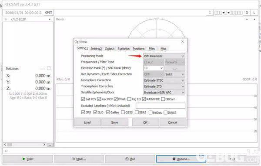261x166 pixels.
Task: Switch to the Setting2 tab
Action: point(96,49)
